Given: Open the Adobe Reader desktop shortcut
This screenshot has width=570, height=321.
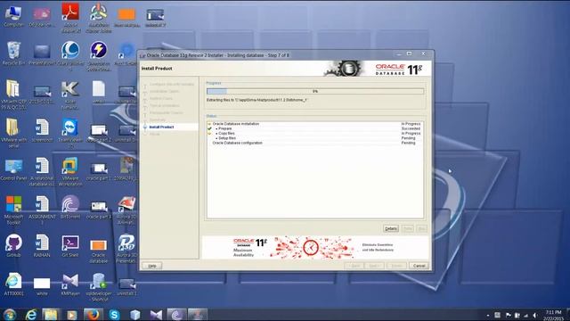Looking at the screenshot, I should click(x=70, y=17).
